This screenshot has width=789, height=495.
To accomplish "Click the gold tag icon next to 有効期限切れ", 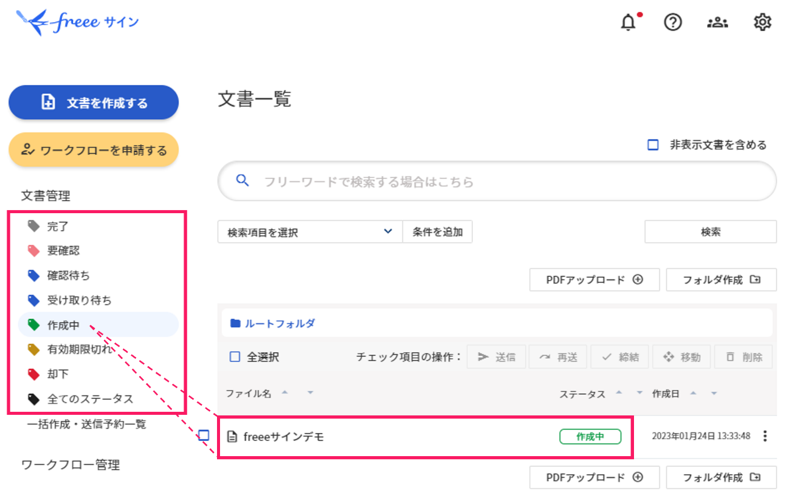I will tap(34, 349).
